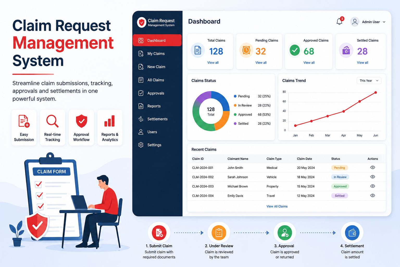Click the Approvals checkmark icon
The height and width of the screenshot is (267, 400).
[x=141, y=93]
